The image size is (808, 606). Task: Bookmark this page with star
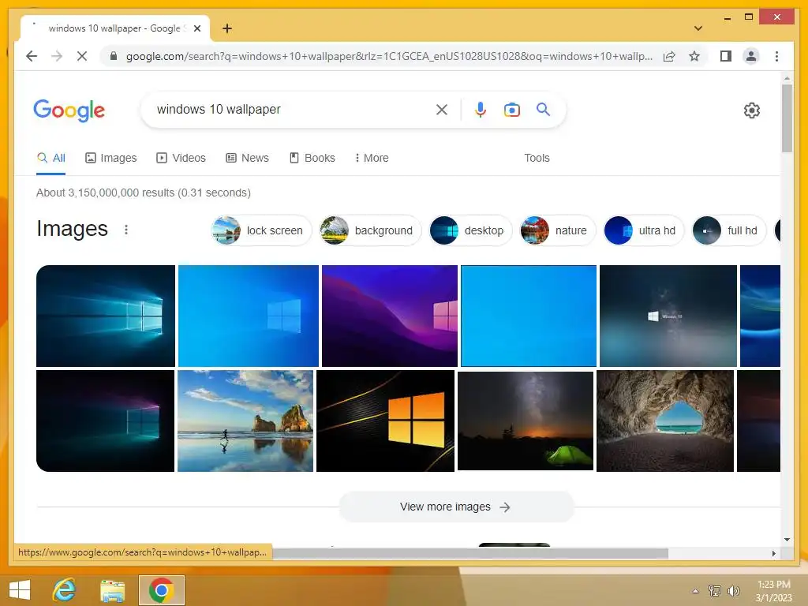(x=694, y=56)
